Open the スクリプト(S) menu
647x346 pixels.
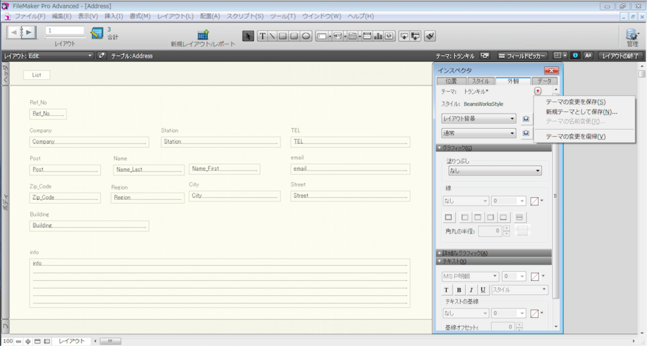click(x=245, y=16)
